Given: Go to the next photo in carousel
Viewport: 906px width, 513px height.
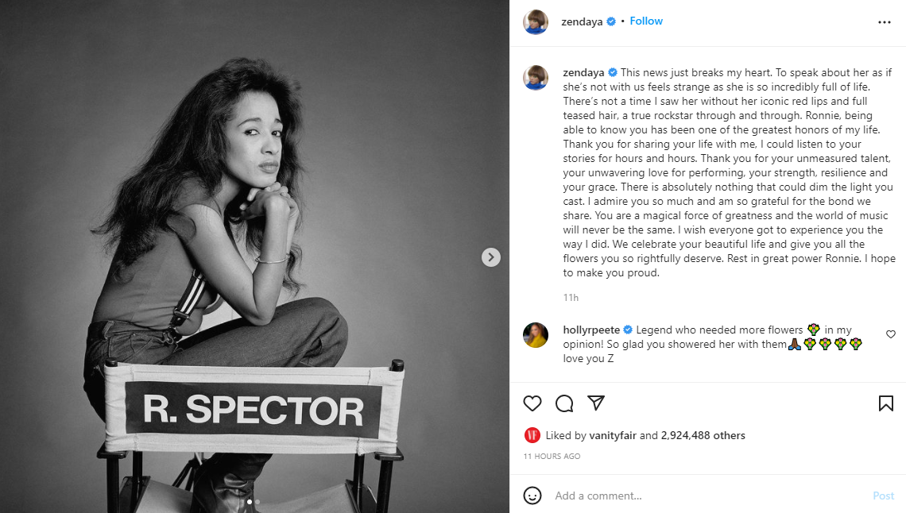Looking at the screenshot, I should pyautogui.click(x=491, y=256).
